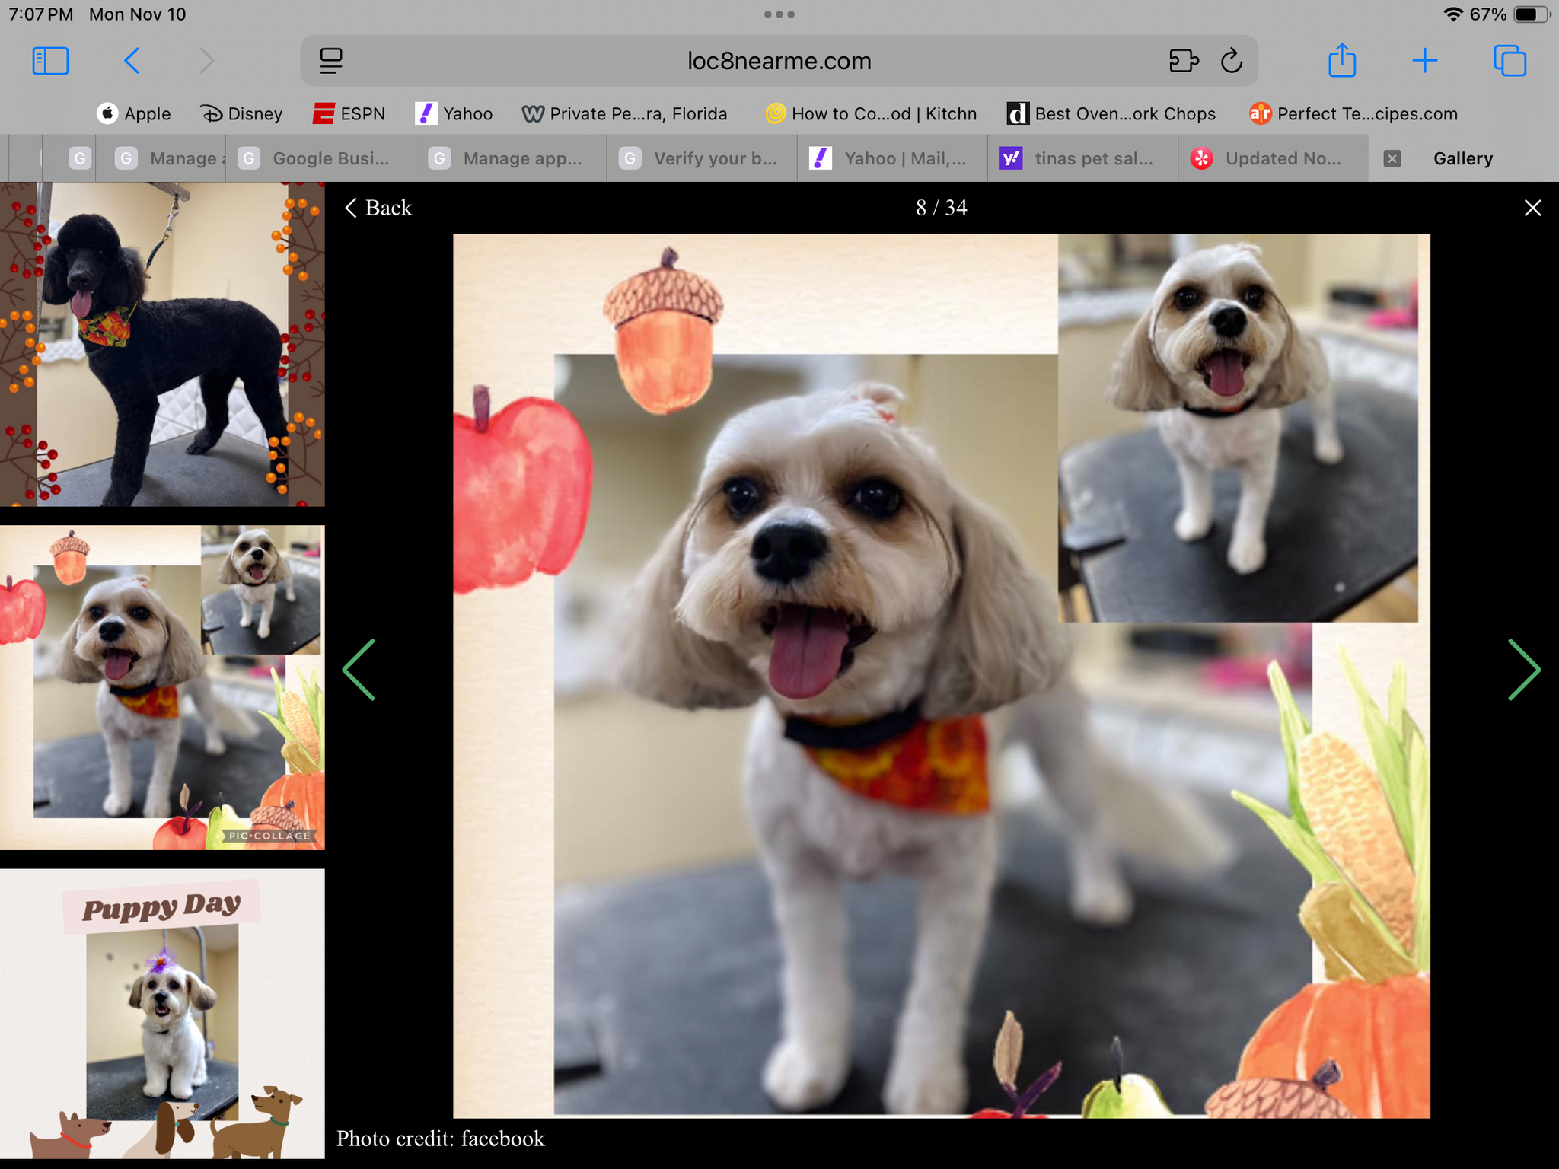Click the extension icon beside the reload button
Screen dimensions: 1559x1169
pyautogui.click(x=1183, y=61)
